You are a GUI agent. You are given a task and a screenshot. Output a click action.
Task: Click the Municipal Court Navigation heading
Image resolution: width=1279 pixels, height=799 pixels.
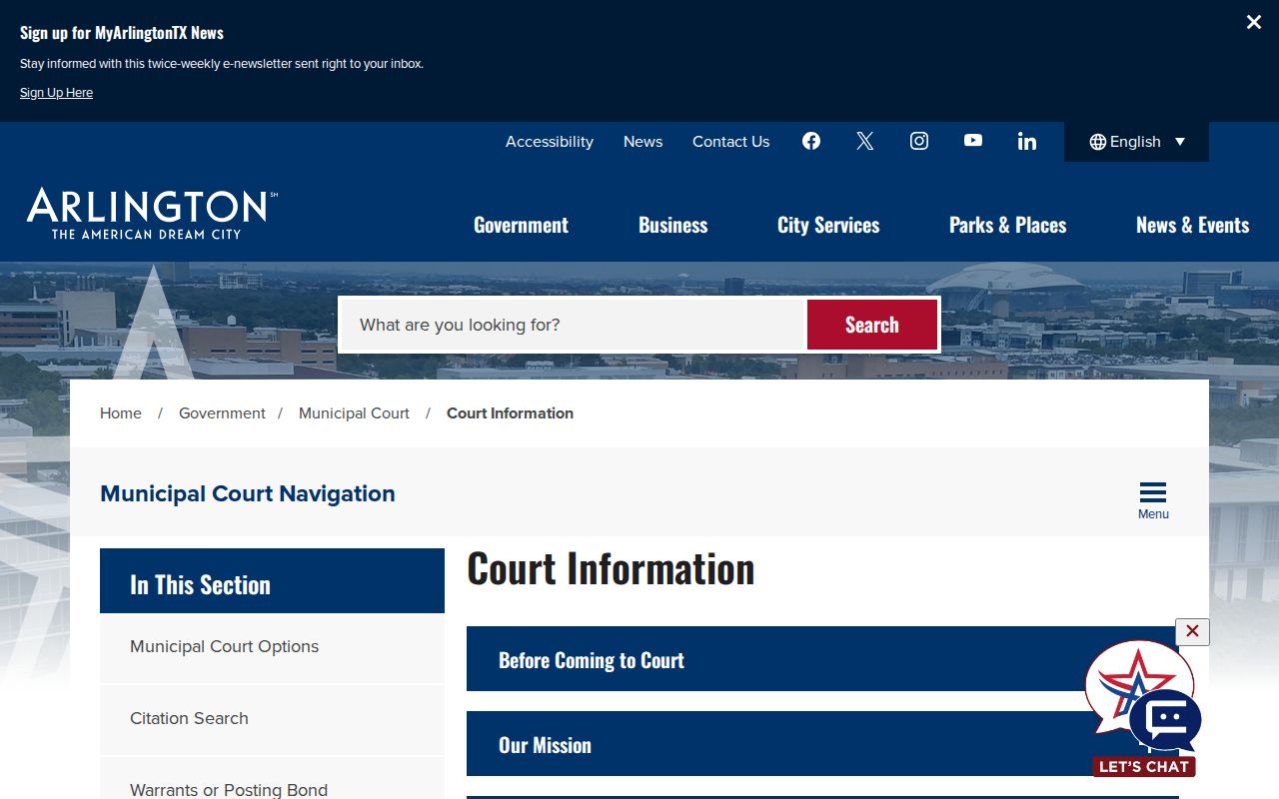coord(248,493)
